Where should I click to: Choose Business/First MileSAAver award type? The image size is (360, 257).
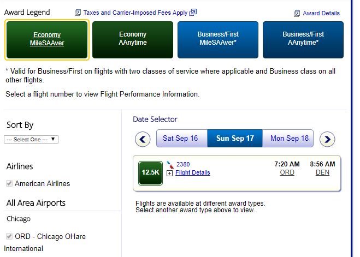(x=218, y=39)
